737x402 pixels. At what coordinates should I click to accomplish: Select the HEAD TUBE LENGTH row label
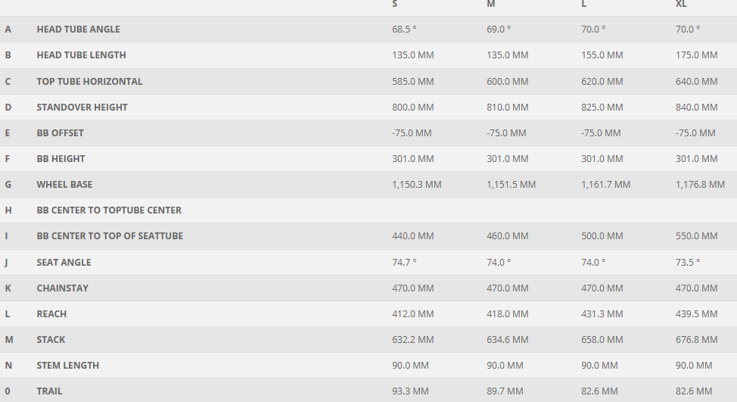pos(81,55)
